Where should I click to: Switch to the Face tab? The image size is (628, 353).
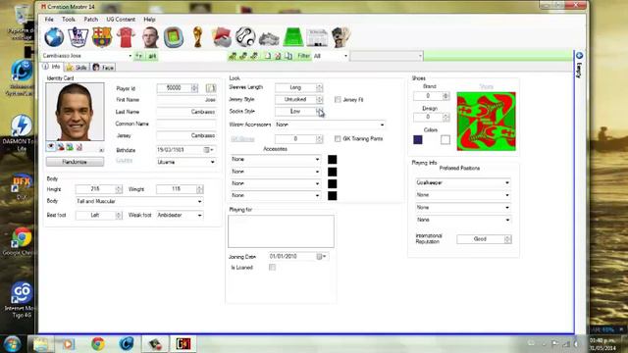tap(103, 68)
